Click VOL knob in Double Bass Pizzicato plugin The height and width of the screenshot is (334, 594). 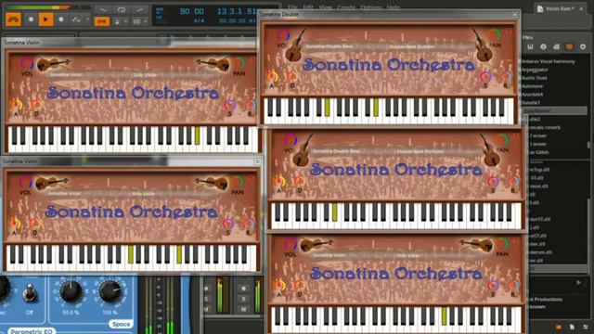coord(290,140)
